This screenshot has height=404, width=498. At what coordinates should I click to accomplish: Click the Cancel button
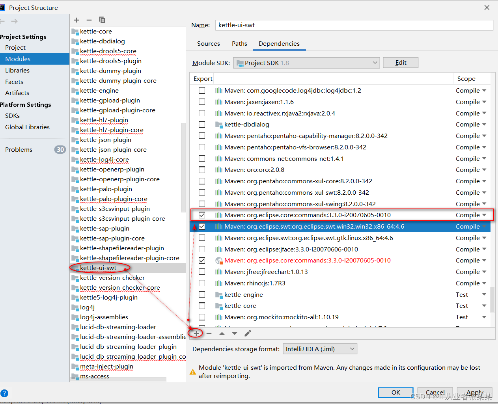click(x=435, y=393)
